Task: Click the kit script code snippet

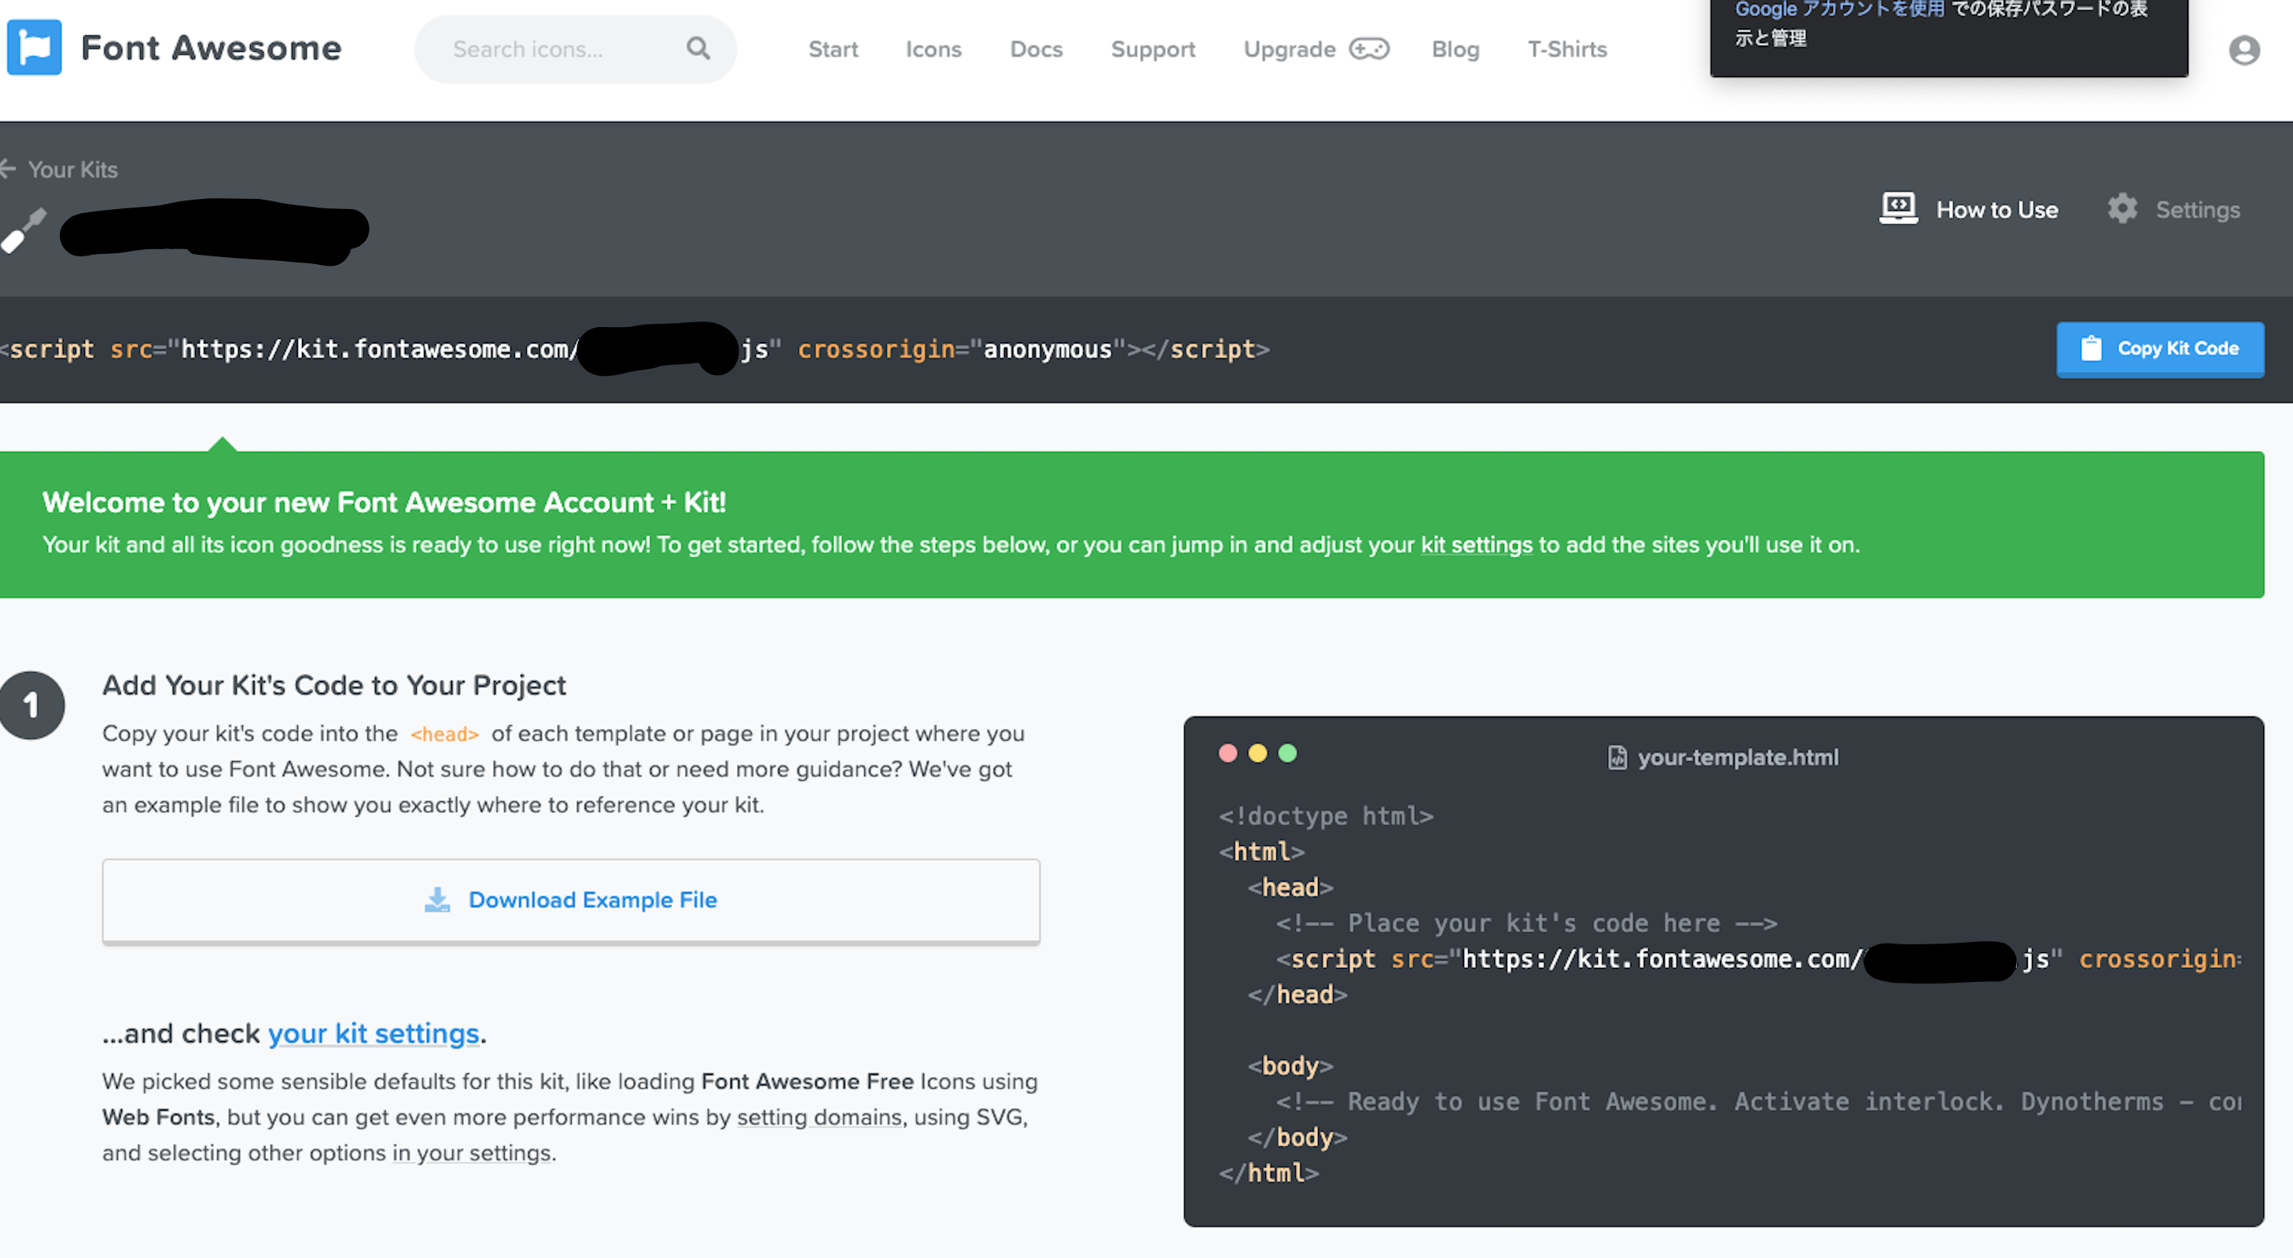Action: 634,349
